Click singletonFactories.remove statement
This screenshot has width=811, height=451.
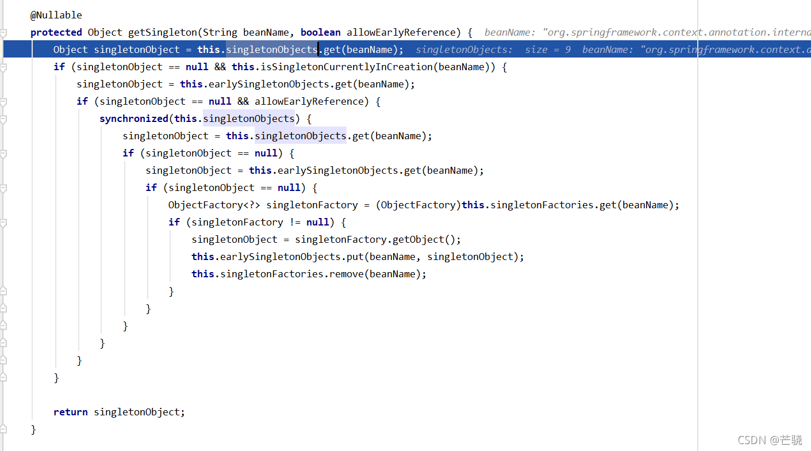point(309,274)
